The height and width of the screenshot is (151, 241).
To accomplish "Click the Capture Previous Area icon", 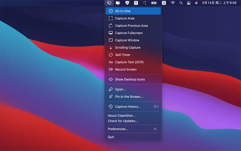I will [111, 26].
